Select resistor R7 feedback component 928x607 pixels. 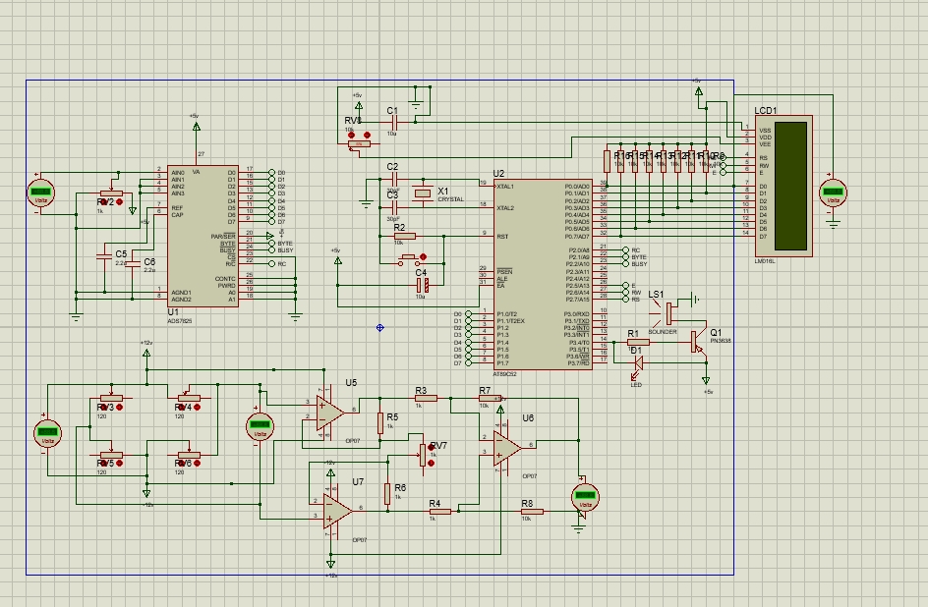tap(490, 399)
